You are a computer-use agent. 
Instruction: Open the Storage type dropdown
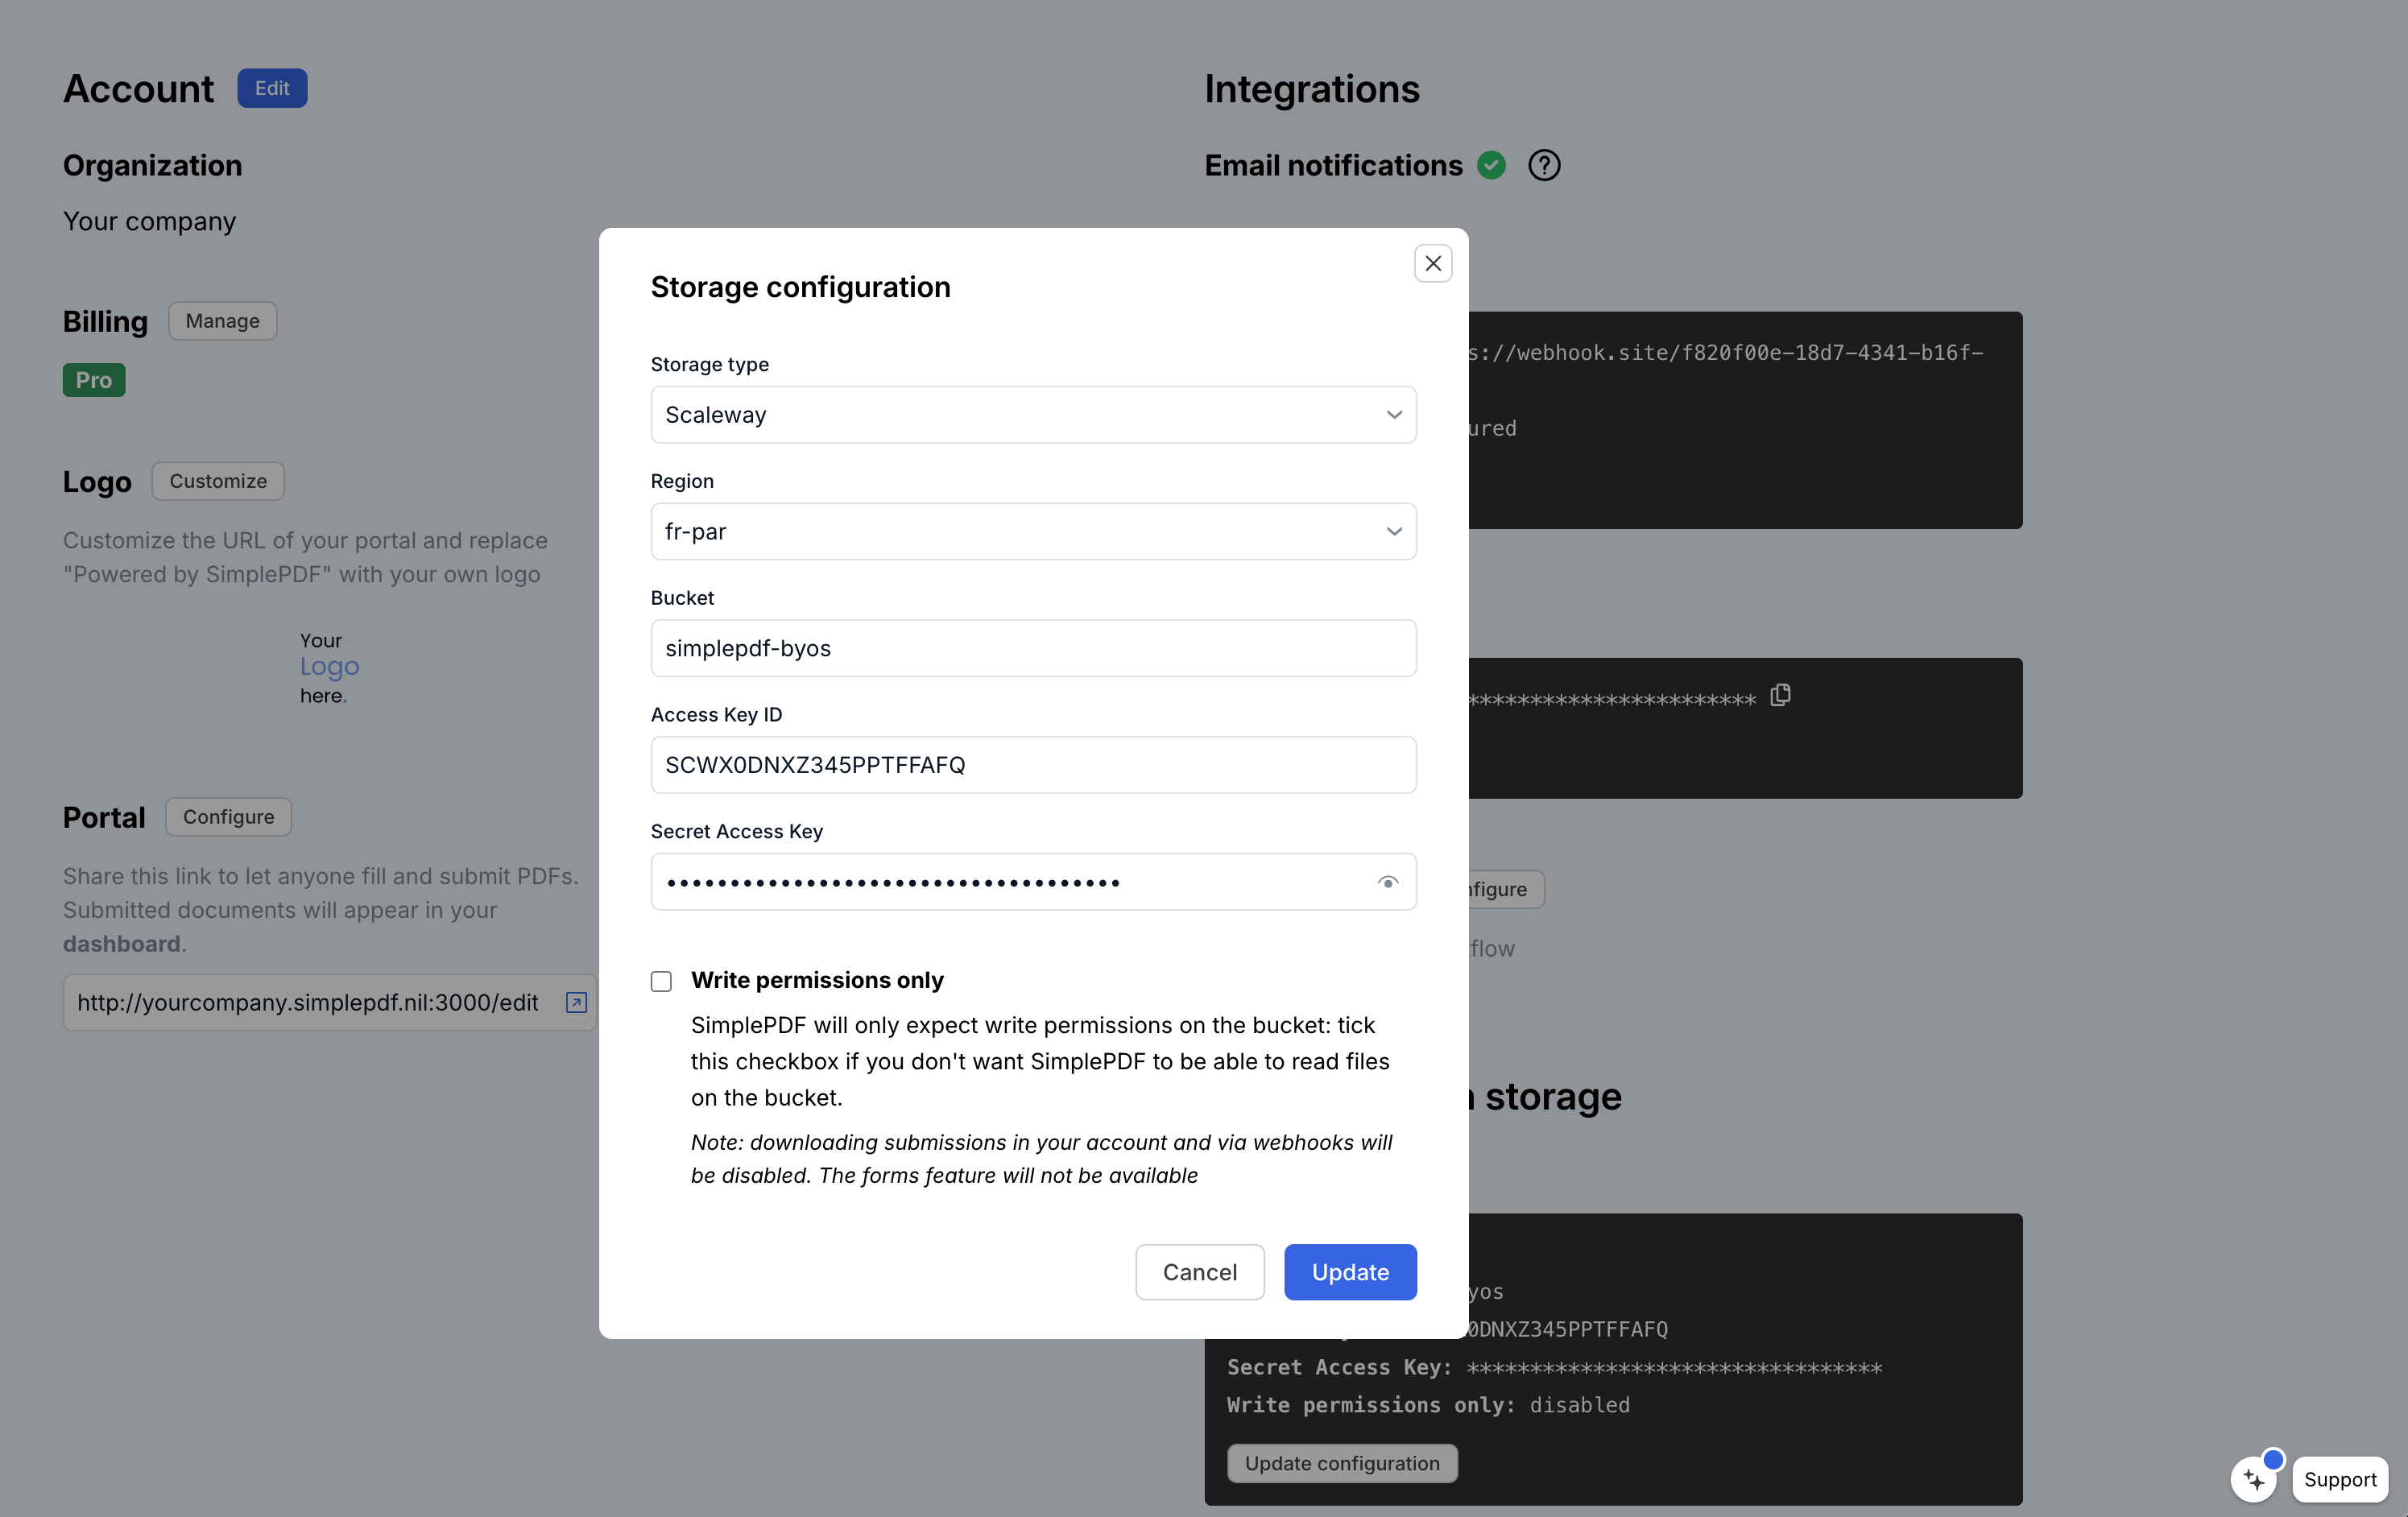(x=1033, y=415)
